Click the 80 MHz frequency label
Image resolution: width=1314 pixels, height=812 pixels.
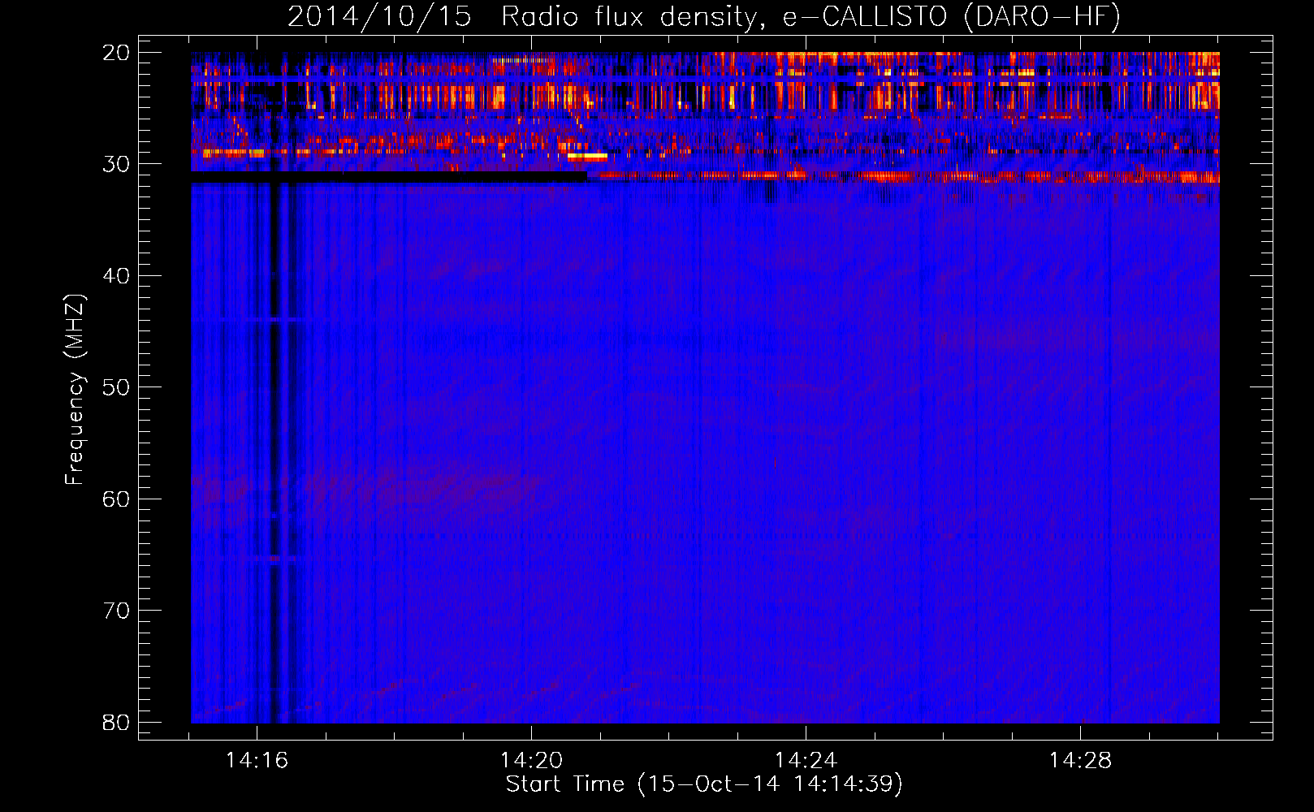tap(116, 722)
